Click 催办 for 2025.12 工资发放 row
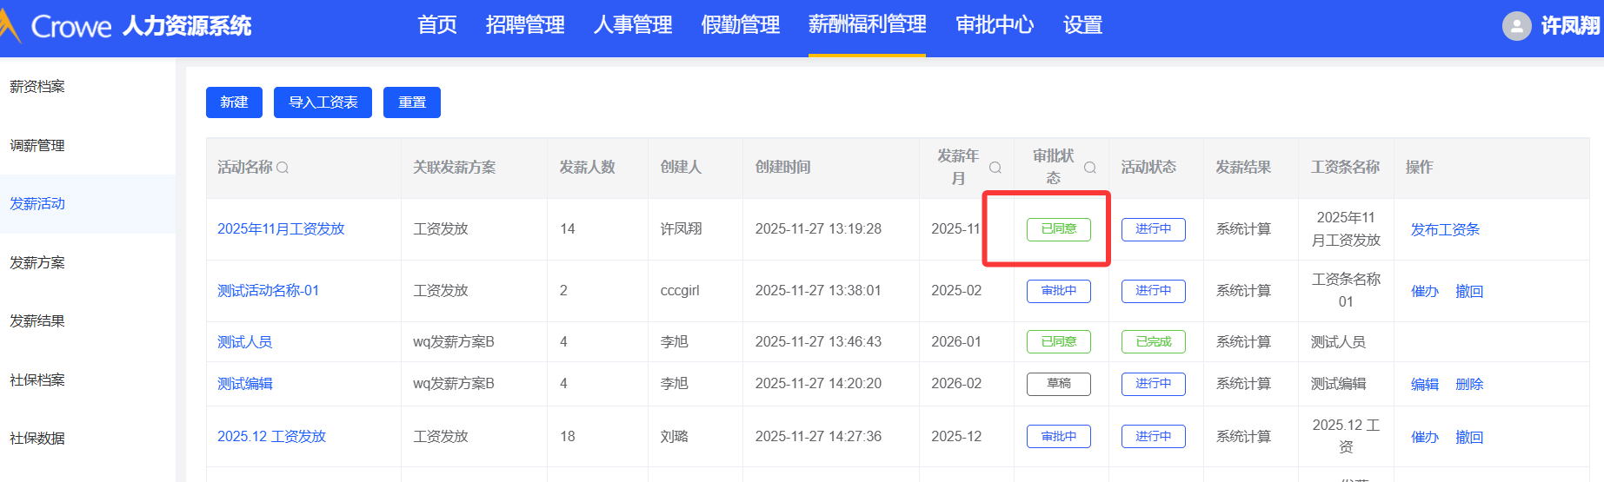The width and height of the screenshot is (1604, 482). tap(1424, 437)
